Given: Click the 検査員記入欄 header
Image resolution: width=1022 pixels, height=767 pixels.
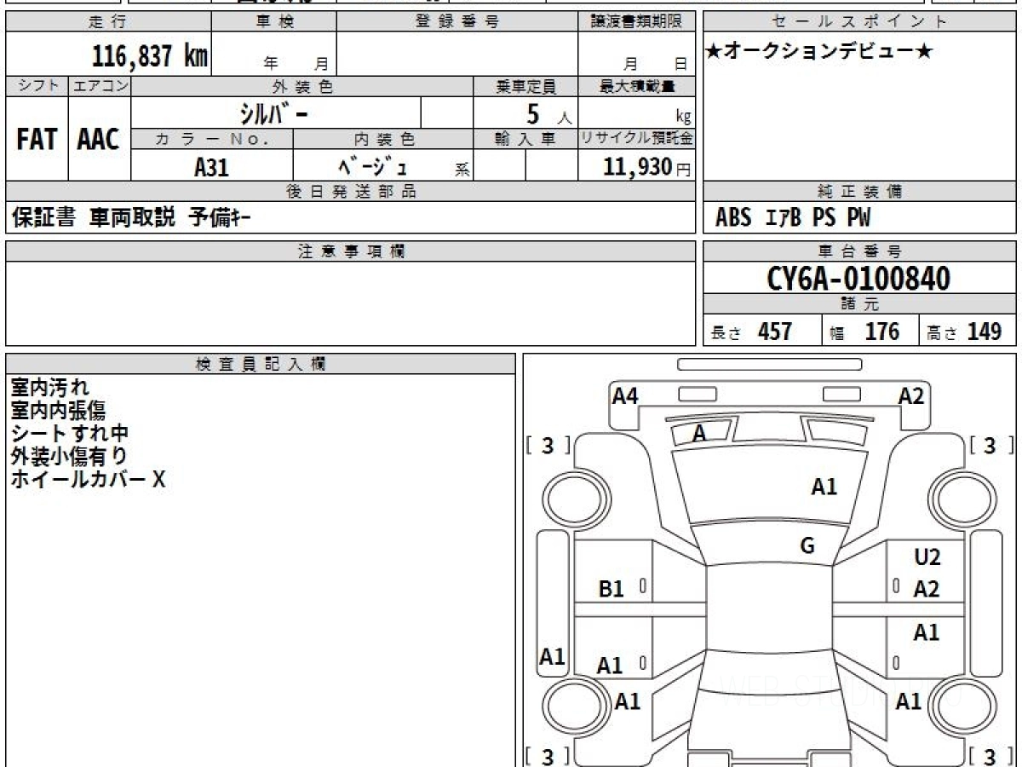Looking at the screenshot, I should (x=261, y=363).
